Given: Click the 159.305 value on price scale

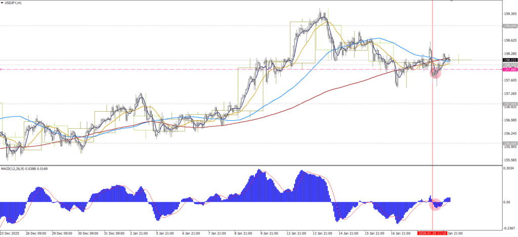Looking at the screenshot, I should point(510,14).
